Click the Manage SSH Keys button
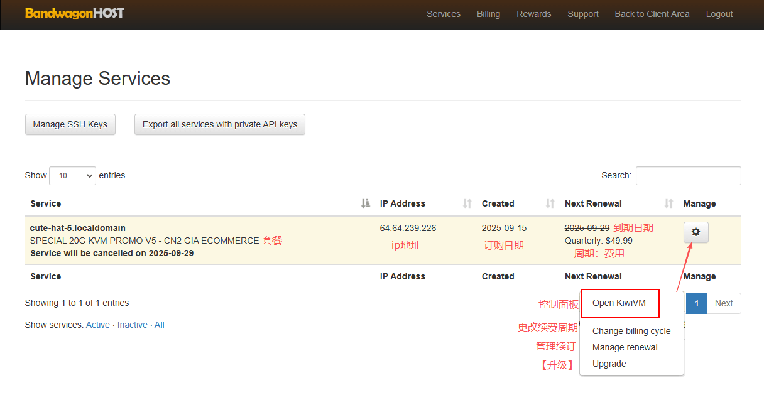 [x=70, y=124]
